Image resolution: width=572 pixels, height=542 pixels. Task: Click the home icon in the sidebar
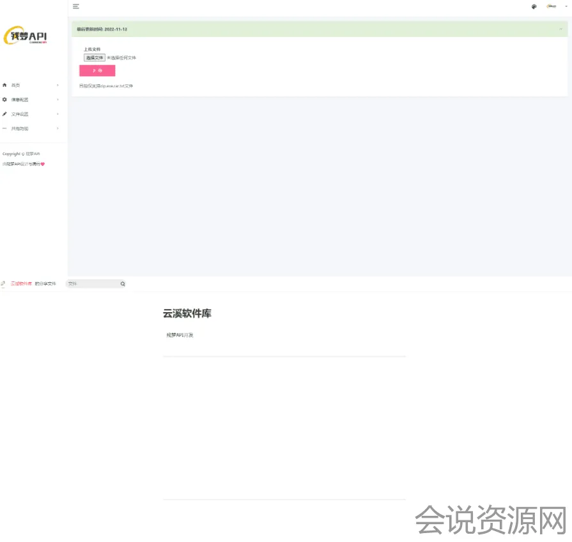pos(5,85)
